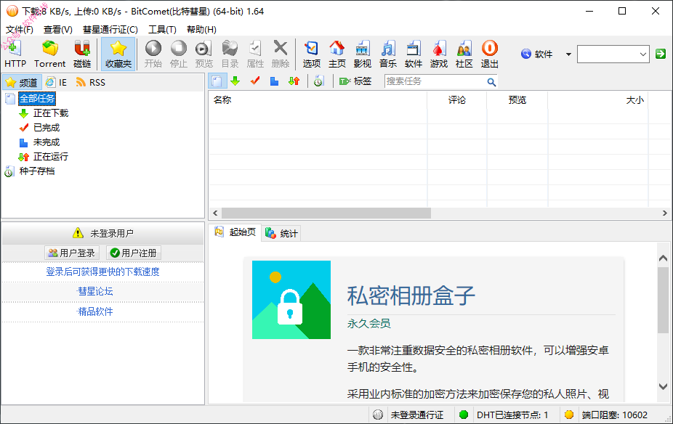Open the 游戏 games toolbar icon
This screenshot has width=673, height=424.
(439, 54)
